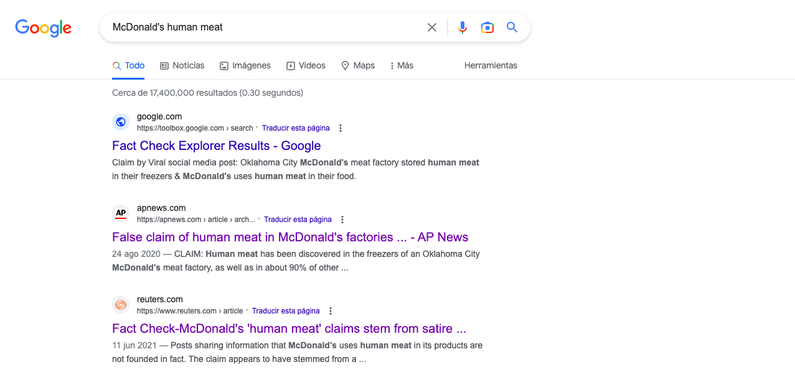Click Traducir esta página for toolbox.google.com result
This screenshot has height=385, width=795.
pos(296,128)
